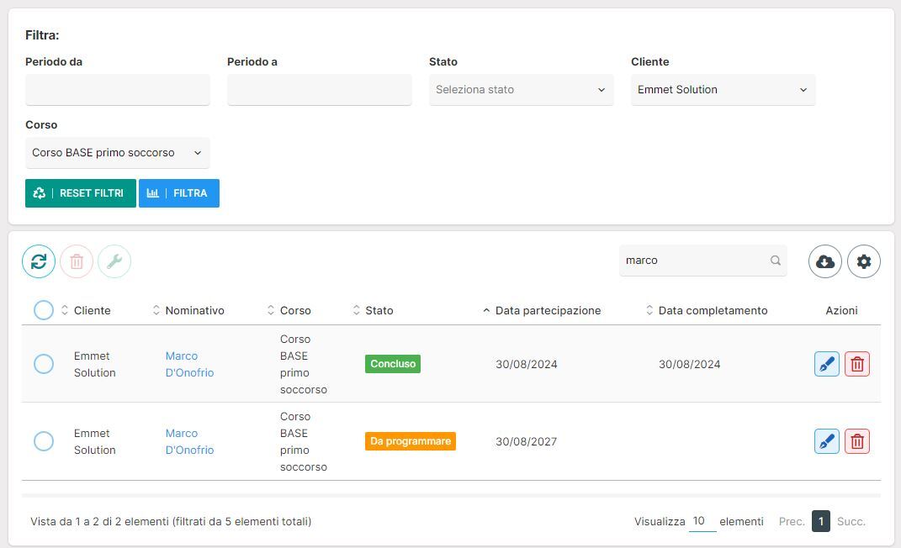Sort table by Nominativo column header

(x=194, y=310)
